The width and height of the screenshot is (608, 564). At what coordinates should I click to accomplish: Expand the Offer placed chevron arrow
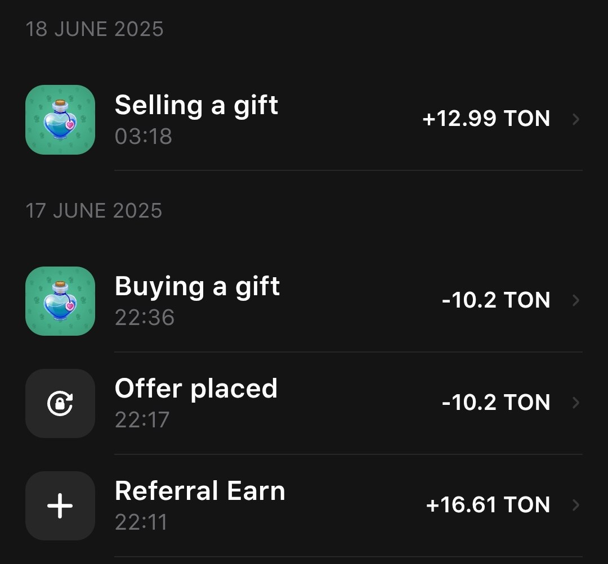point(576,403)
